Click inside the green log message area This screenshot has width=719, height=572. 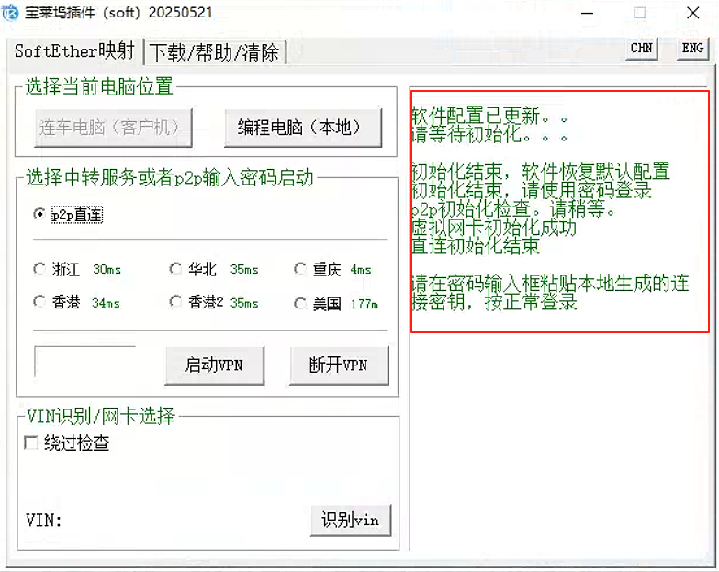559,211
